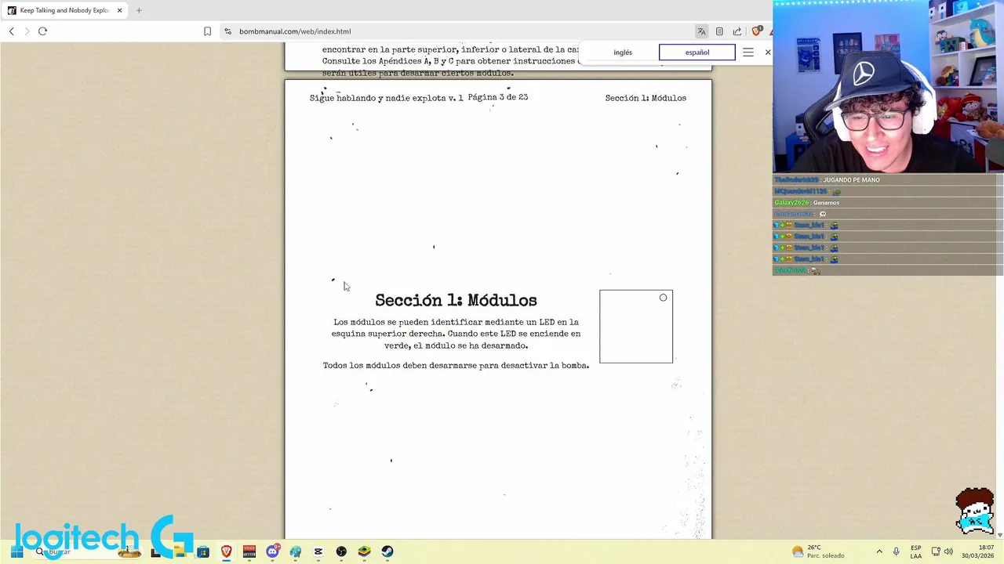
Task: Expand the hidden system tray icons
Action: pyautogui.click(x=879, y=551)
